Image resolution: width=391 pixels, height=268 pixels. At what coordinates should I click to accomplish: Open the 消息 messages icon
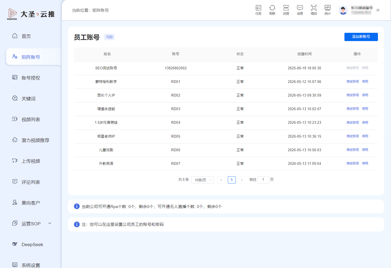[300, 10]
